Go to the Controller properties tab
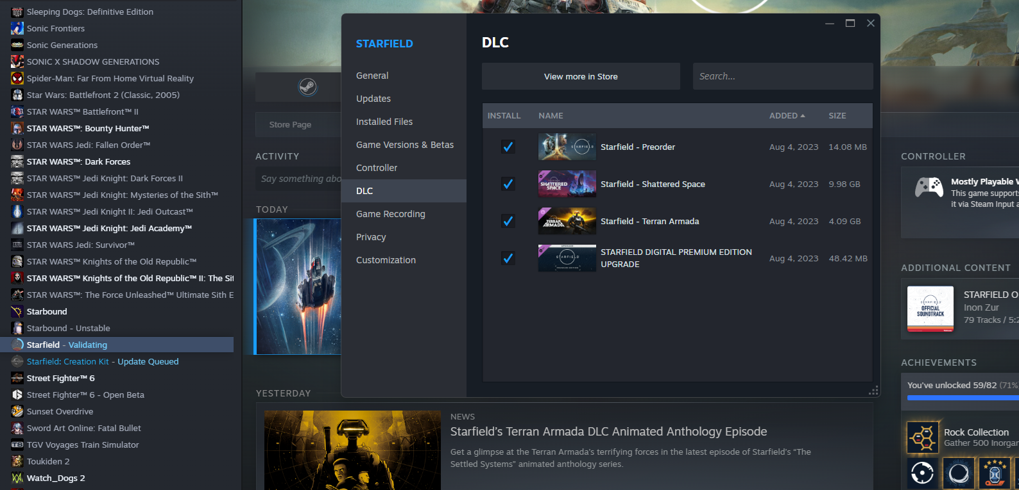The height and width of the screenshot is (490, 1019). (404, 168)
